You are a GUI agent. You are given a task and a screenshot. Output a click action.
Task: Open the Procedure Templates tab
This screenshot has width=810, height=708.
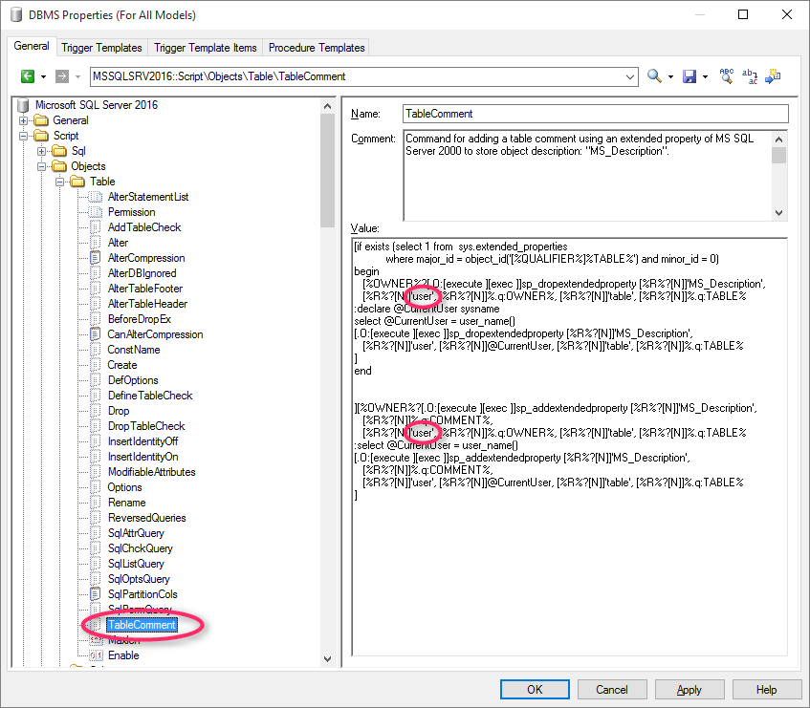pyautogui.click(x=317, y=48)
